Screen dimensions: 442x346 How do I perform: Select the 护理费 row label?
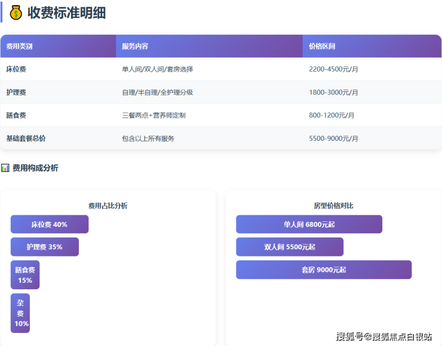[x=16, y=92]
